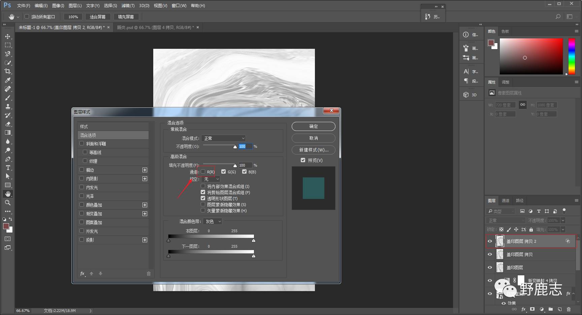Image resolution: width=582 pixels, height=315 pixels.
Task: Enable the R(R) channel checkbox
Action: 203,172
